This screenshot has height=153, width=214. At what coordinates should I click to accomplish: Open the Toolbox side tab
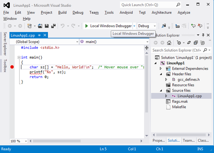[x=5, y=66]
